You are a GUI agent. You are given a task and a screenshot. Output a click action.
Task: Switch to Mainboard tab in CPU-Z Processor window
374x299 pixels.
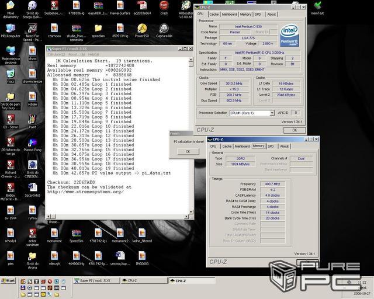pos(229,14)
